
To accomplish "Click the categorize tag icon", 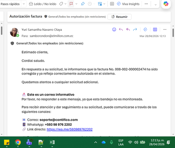I will 61,4.
